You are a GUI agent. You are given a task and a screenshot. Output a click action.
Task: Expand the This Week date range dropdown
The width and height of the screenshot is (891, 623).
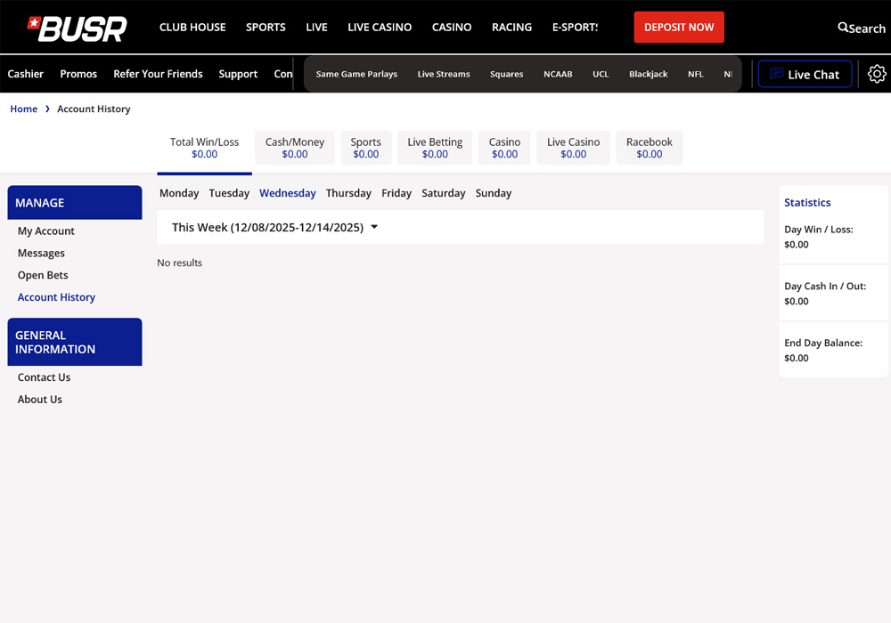(x=374, y=227)
